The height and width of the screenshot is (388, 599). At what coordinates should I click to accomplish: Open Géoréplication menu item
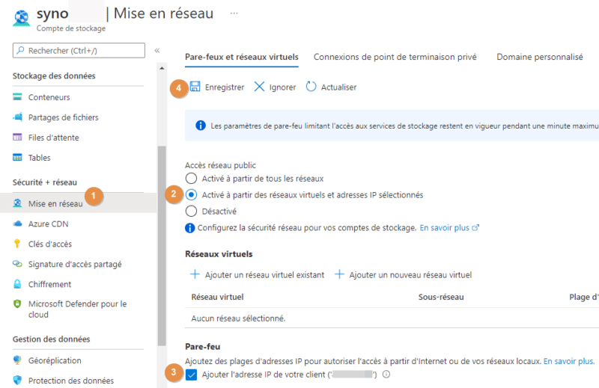coord(55,360)
